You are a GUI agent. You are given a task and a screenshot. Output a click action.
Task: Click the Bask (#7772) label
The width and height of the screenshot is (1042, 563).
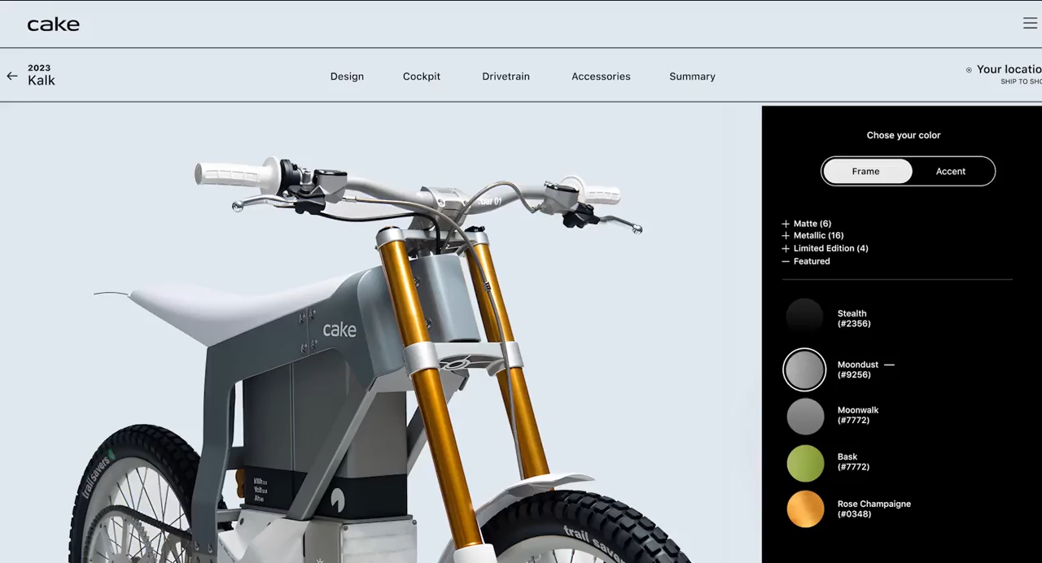853,462
